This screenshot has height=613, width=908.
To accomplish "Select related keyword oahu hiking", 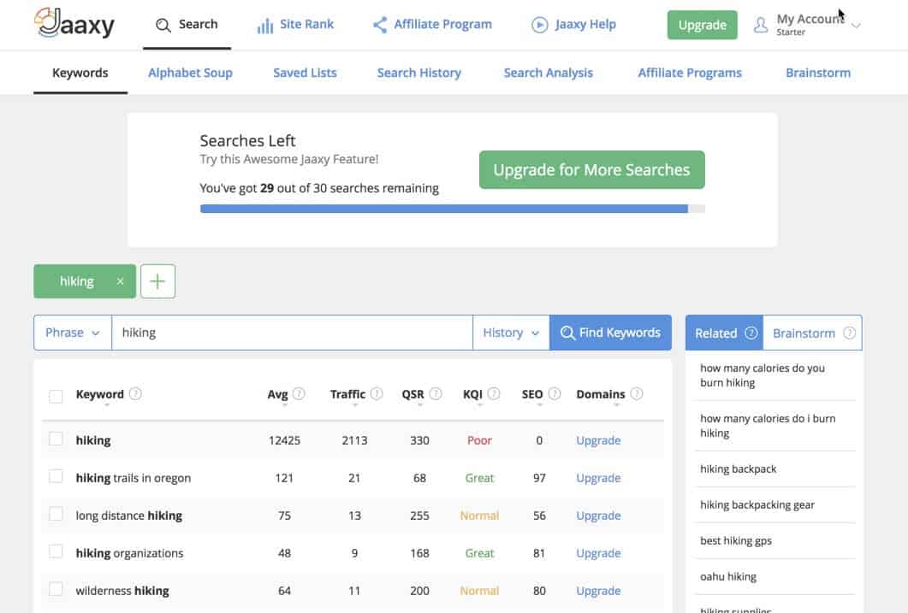I will coord(728,576).
